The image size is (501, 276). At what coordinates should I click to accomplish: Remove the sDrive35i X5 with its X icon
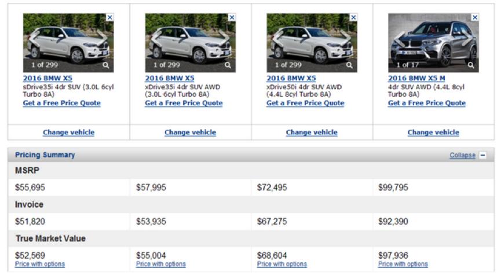[110, 18]
